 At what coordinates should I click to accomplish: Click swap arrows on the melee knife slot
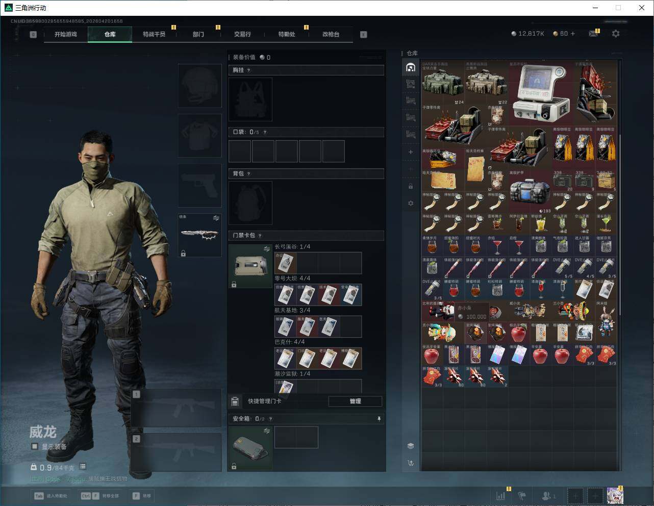point(216,218)
